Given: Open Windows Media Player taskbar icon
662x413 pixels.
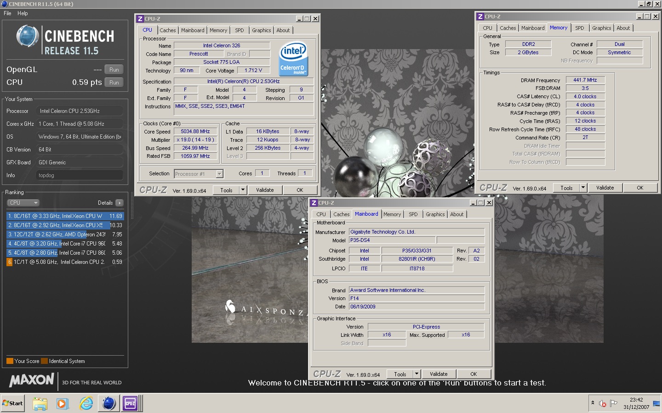Looking at the screenshot, I should (x=63, y=403).
